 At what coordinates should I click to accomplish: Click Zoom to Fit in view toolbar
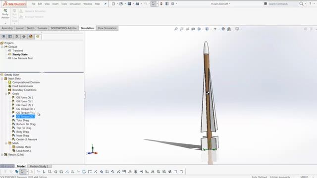tap(176, 29)
